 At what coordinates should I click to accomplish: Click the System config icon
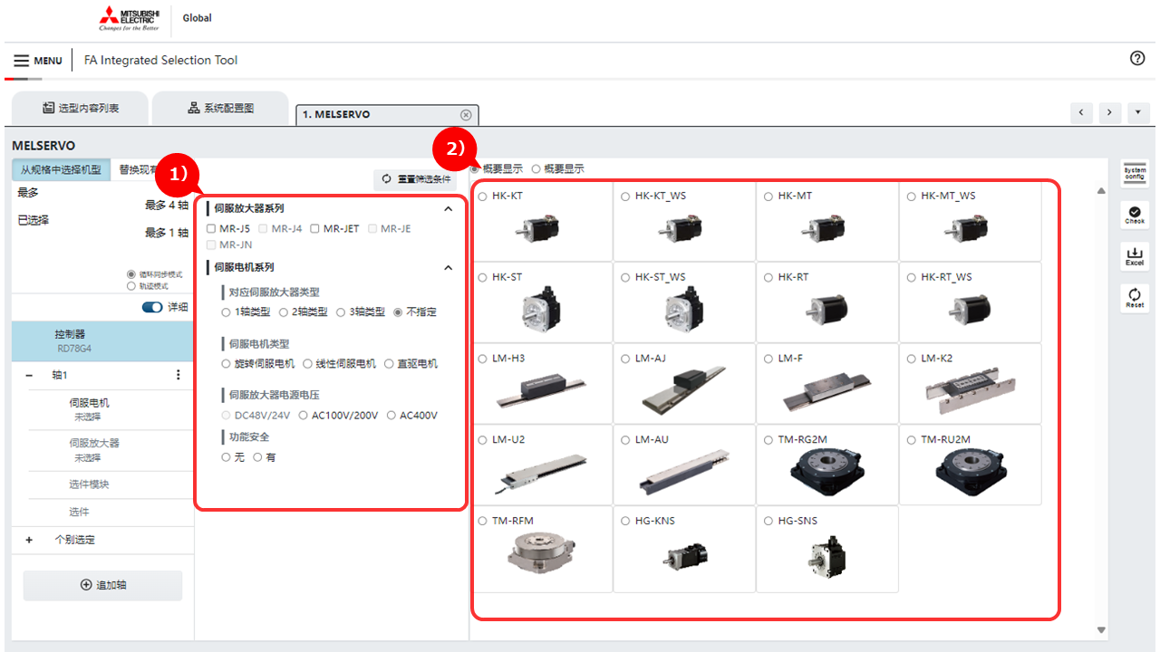pyautogui.click(x=1135, y=173)
